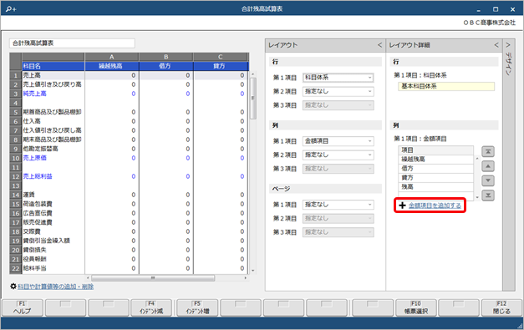Click the F5 インデント増 button

click(197, 307)
